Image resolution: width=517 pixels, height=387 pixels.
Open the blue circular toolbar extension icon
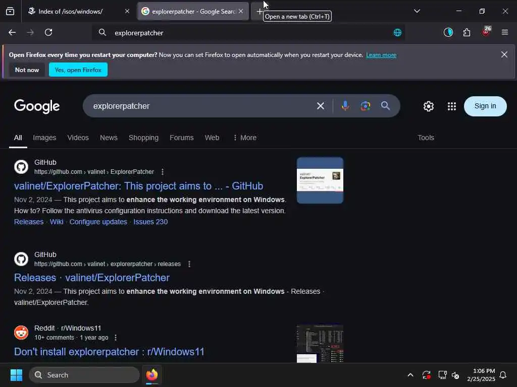coord(448,32)
